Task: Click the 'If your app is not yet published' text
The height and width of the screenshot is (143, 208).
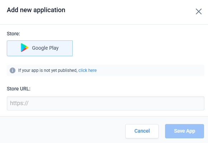Action: pyautogui.click(x=48, y=70)
